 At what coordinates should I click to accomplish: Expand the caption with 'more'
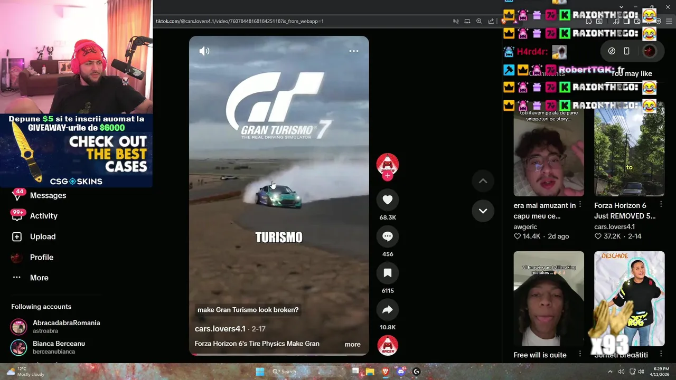tap(352, 344)
